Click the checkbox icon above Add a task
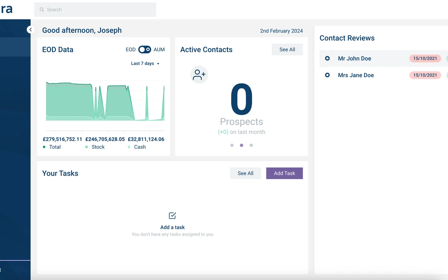 pos(172,216)
